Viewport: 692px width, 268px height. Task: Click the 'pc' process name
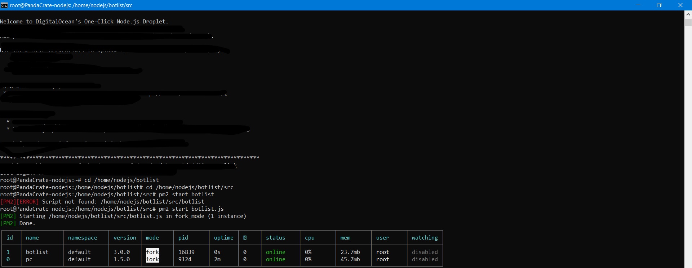[29, 259]
